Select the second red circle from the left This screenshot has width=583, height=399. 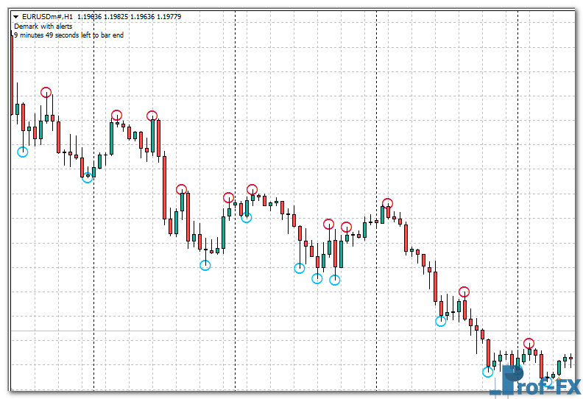pos(116,115)
